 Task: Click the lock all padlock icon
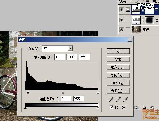coord(148,1)
